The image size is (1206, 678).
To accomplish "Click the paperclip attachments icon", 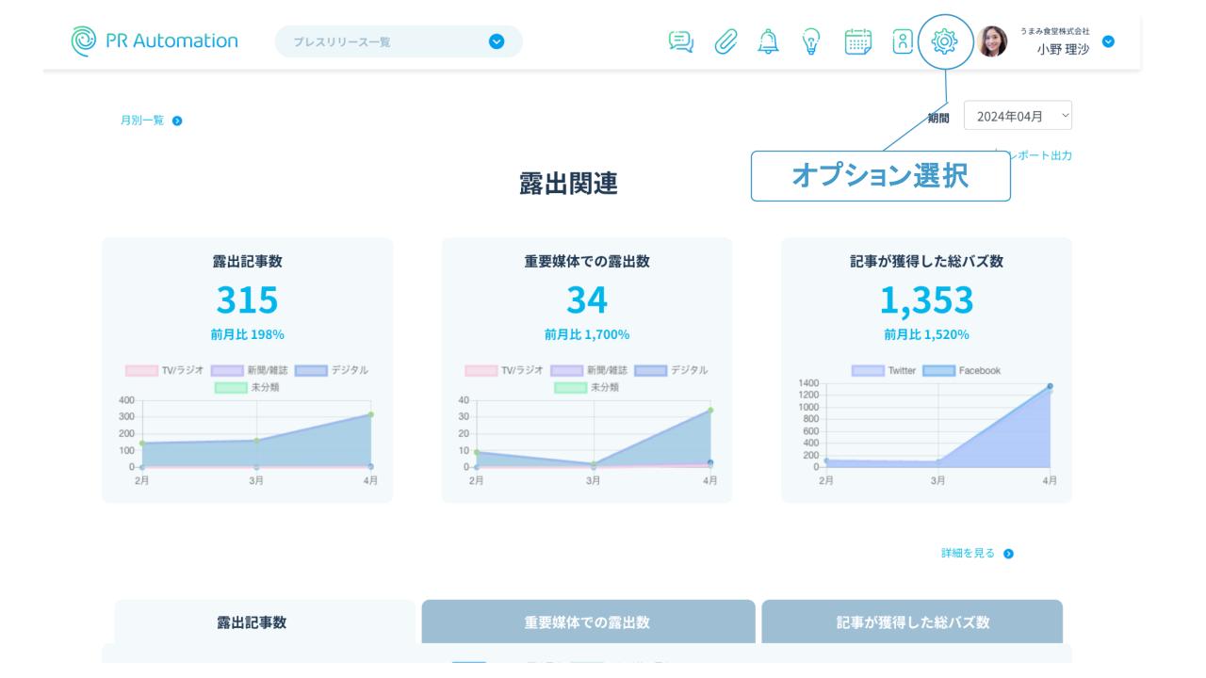I will click(724, 40).
